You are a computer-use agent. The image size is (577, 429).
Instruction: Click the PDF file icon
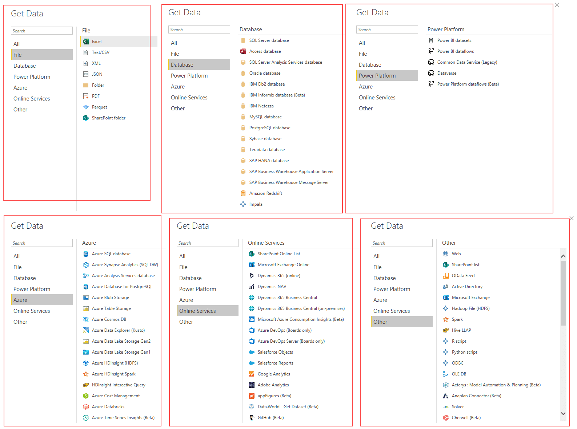[86, 96]
